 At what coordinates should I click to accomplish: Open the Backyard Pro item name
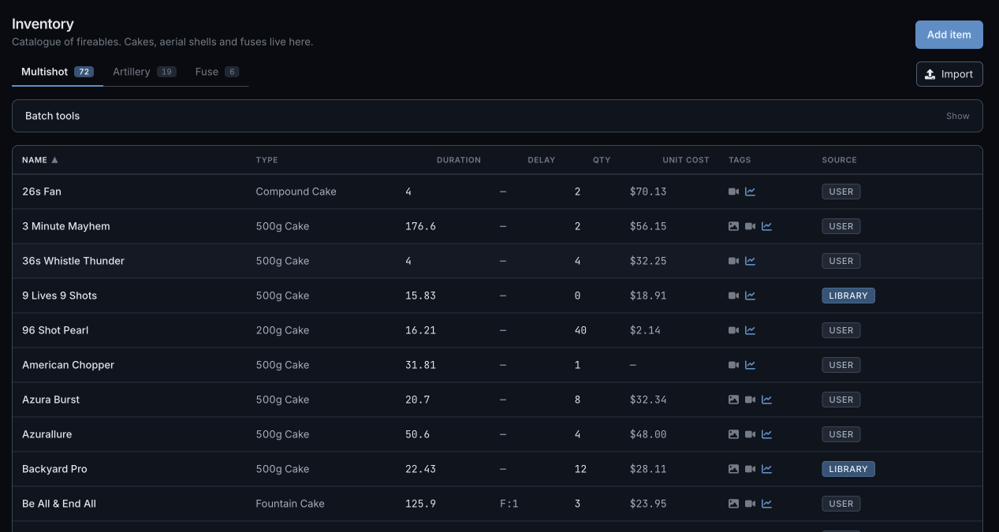[x=55, y=469]
